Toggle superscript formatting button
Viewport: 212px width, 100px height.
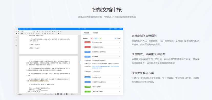tap(30, 34)
